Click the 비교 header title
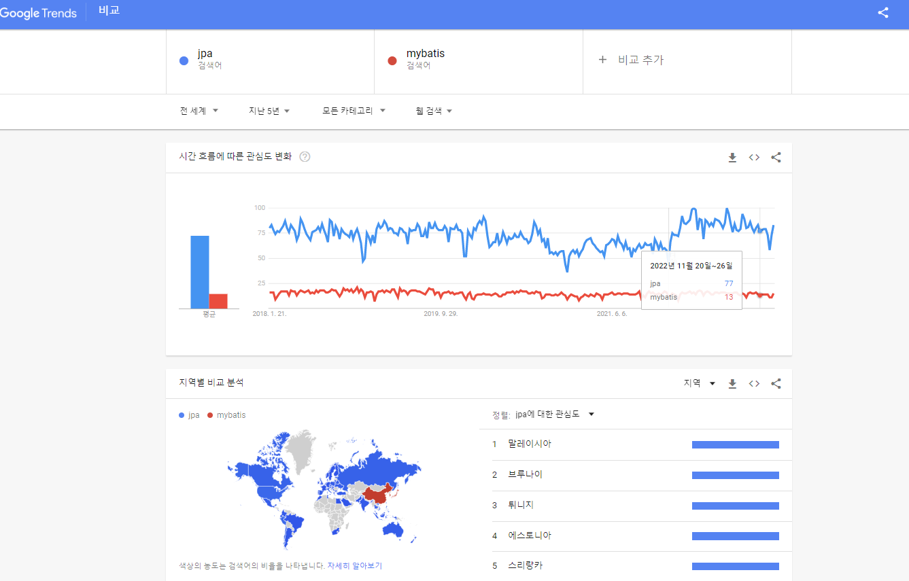This screenshot has height=581, width=909. (x=109, y=12)
